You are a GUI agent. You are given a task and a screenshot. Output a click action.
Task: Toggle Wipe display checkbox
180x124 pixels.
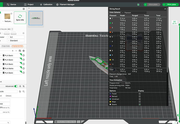(140, 102)
